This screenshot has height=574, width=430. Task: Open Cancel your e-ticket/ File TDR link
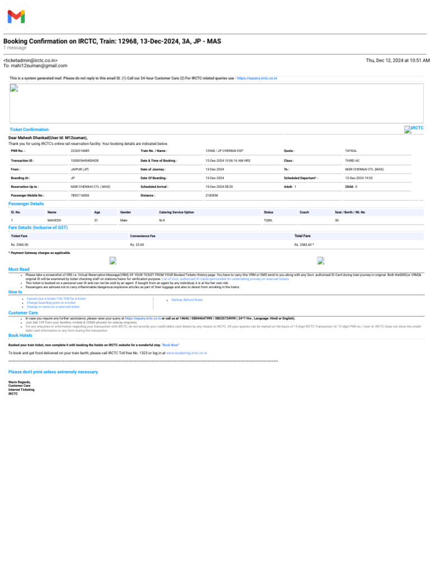[x=56, y=299]
